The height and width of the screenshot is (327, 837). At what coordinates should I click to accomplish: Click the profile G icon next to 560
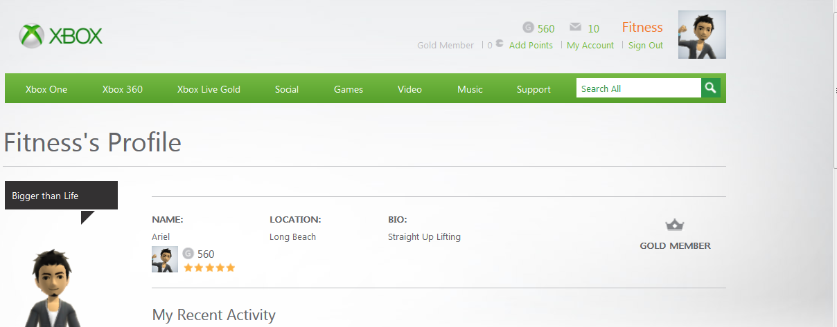tap(188, 254)
